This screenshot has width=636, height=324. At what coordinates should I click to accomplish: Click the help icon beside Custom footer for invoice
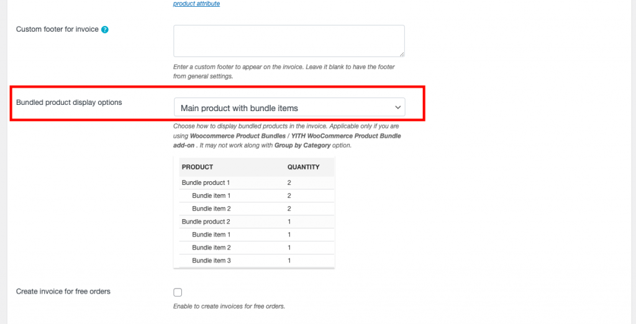coord(104,30)
